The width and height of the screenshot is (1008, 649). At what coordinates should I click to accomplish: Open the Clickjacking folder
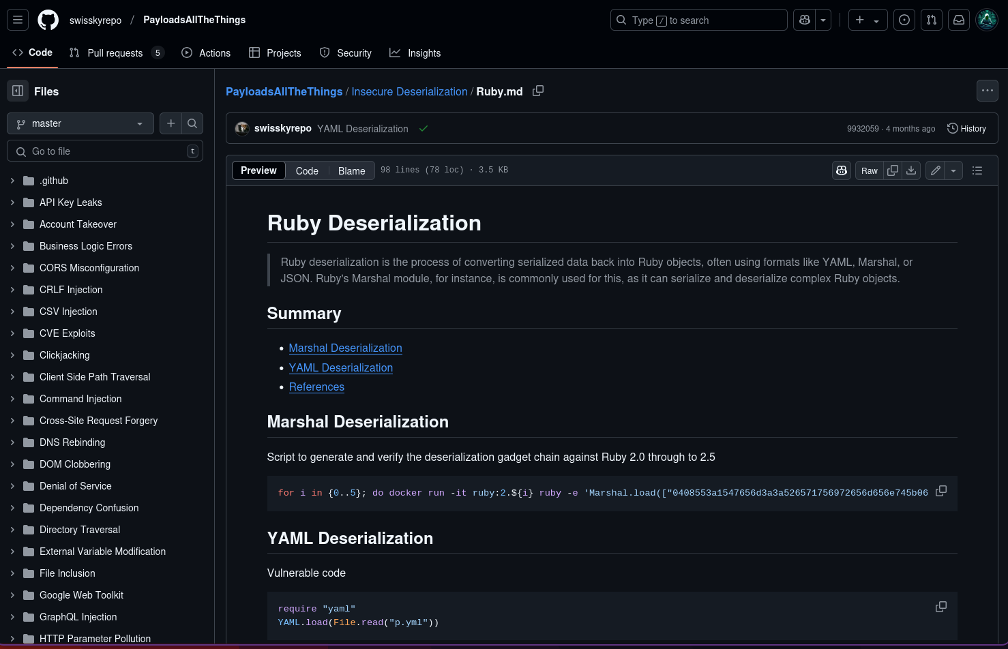coord(65,355)
